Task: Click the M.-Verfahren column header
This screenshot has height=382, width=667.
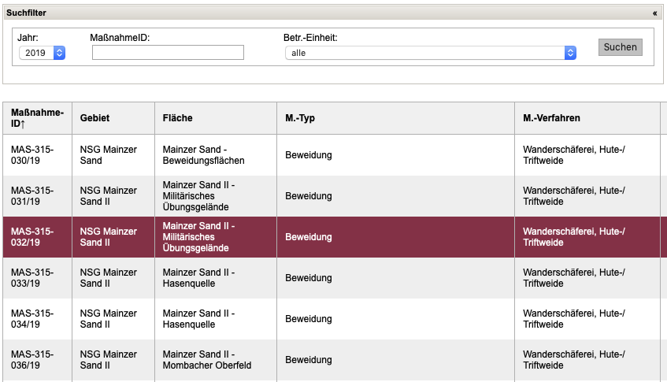Action: [551, 118]
